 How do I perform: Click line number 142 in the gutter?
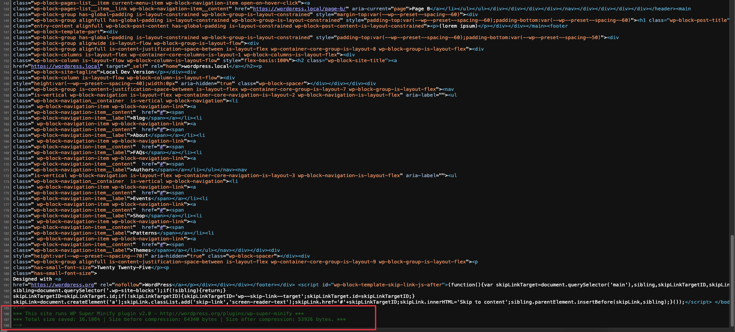click(x=6, y=3)
